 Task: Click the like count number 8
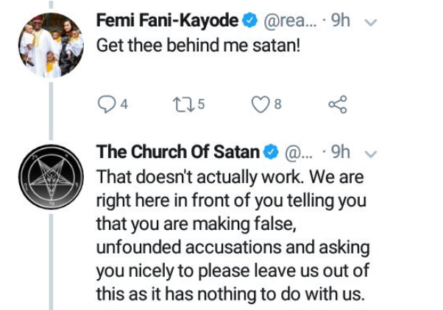277,105
